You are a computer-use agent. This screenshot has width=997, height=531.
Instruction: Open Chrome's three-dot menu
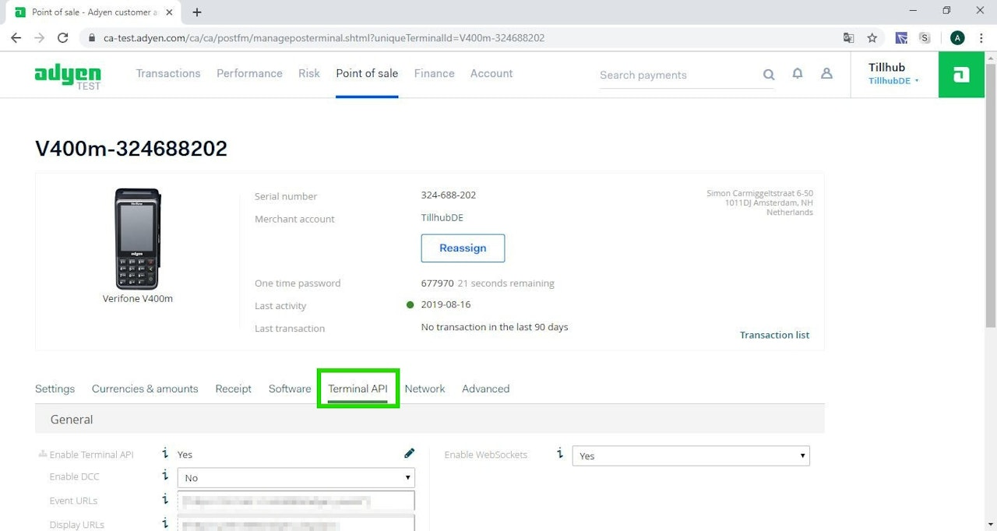coord(981,37)
